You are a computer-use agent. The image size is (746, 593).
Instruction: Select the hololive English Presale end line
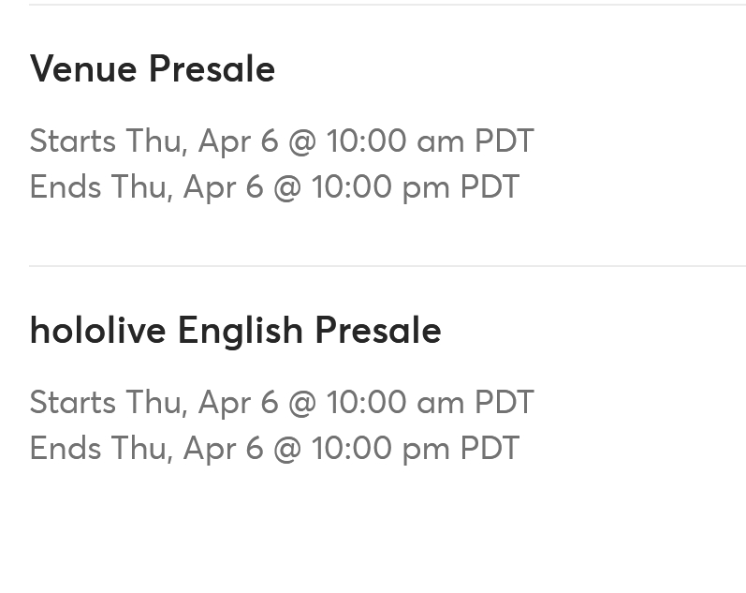point(274,448)
